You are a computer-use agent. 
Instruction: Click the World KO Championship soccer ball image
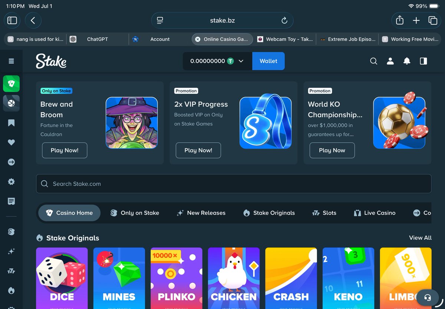tap(399, 120)
